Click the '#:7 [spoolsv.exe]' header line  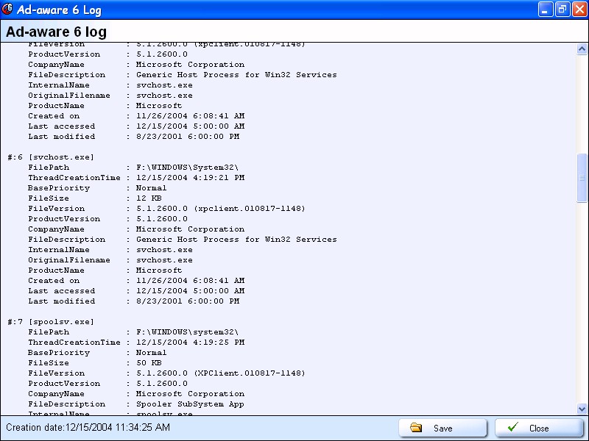pyautogui.click(x=51, y=322)
